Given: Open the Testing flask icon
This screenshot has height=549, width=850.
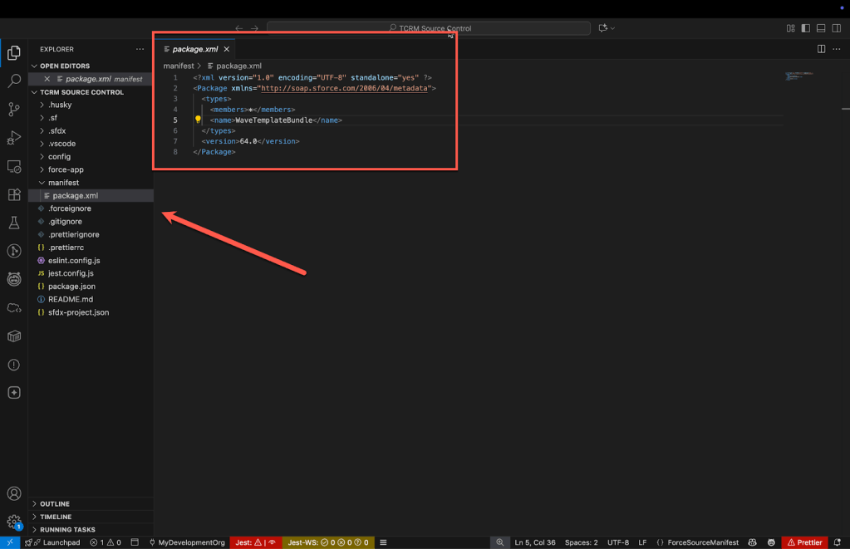Looking at the screenshot, I should [x=13, y=223].
